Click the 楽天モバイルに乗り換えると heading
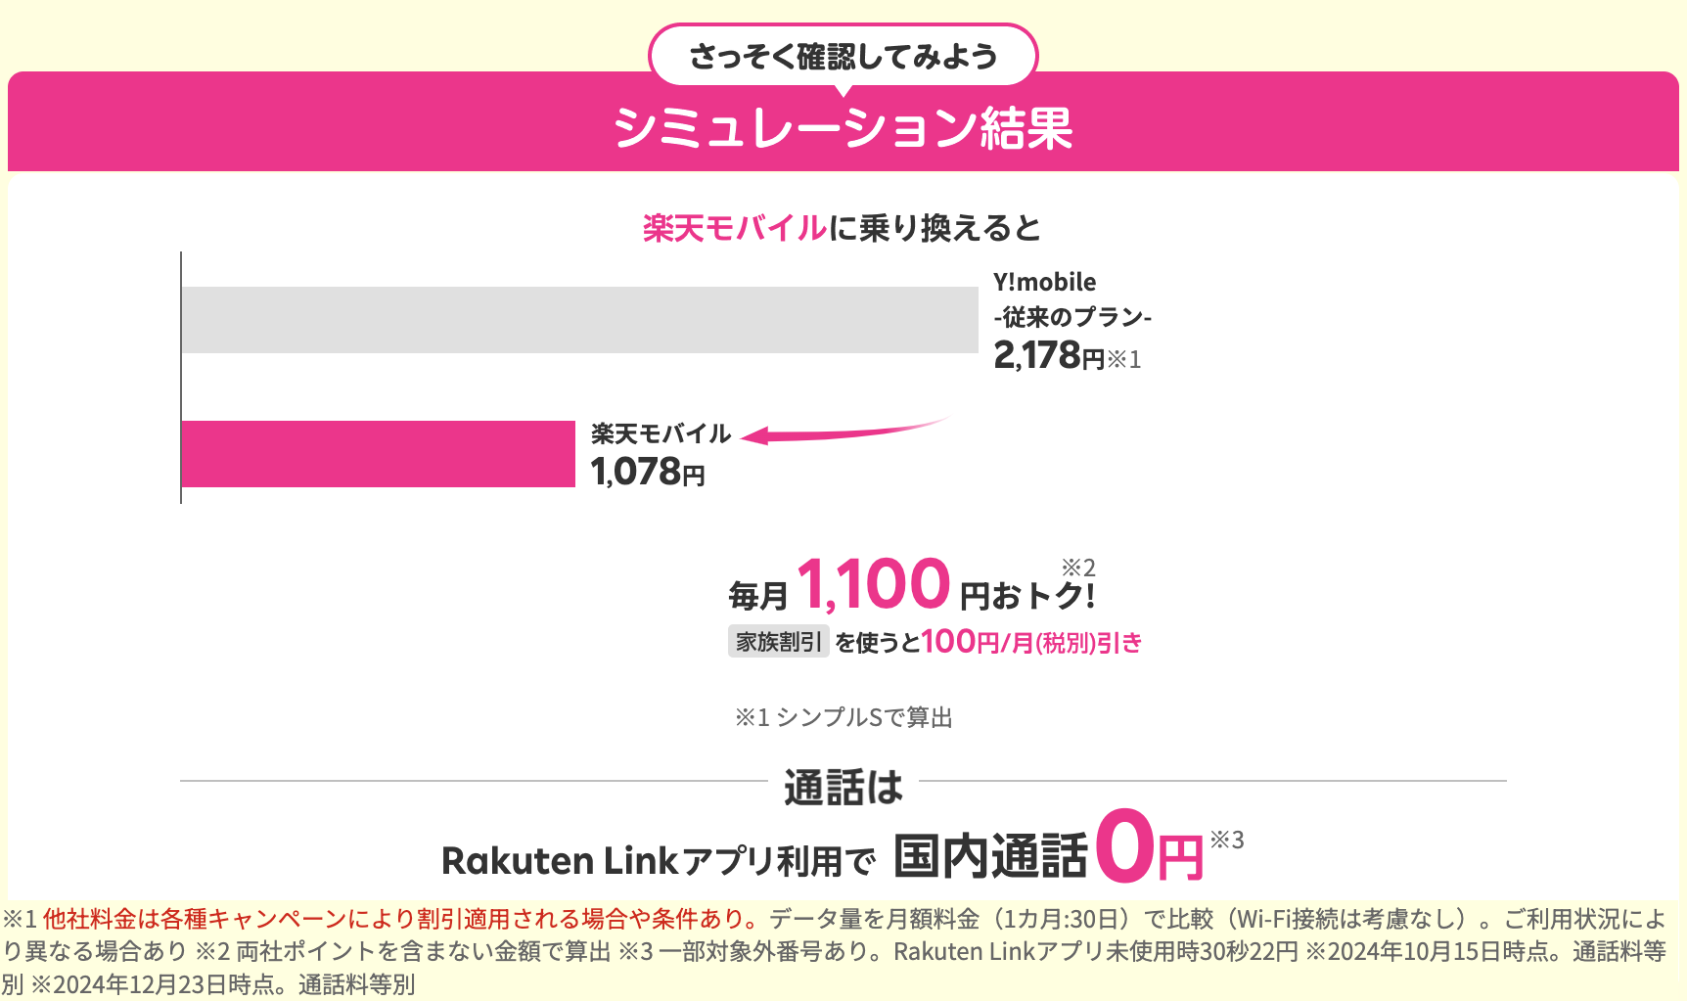The image size is (1687, 1001). tap(843, 228)
